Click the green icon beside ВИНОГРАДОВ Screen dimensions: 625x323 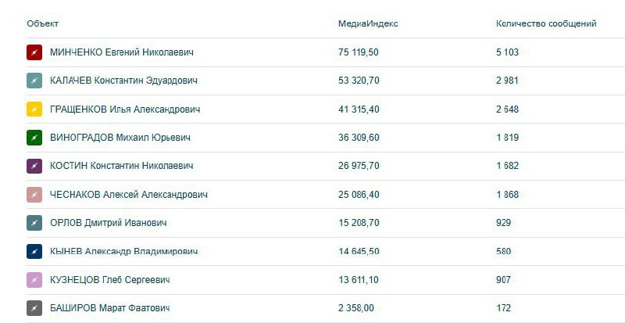(34, 138)
